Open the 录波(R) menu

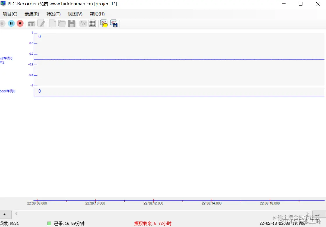coord(32,14)
